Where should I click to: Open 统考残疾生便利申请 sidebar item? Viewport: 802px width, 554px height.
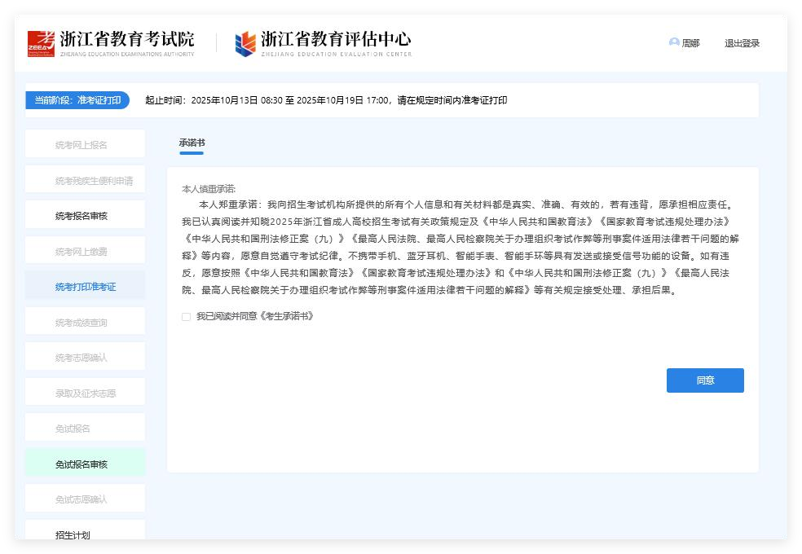point(94,181)
